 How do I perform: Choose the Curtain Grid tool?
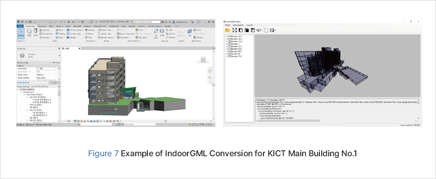[74, 34]
